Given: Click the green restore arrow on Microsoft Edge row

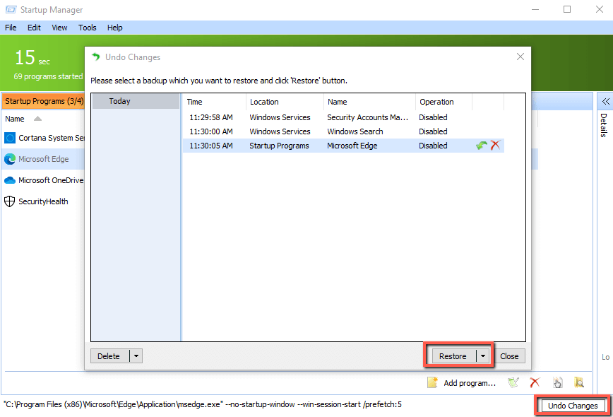Looking at the screenshot, I should coord(482,146).
